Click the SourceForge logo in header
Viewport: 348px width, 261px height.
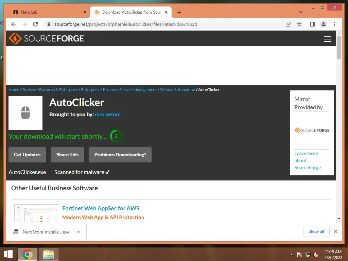click(46, 38)
